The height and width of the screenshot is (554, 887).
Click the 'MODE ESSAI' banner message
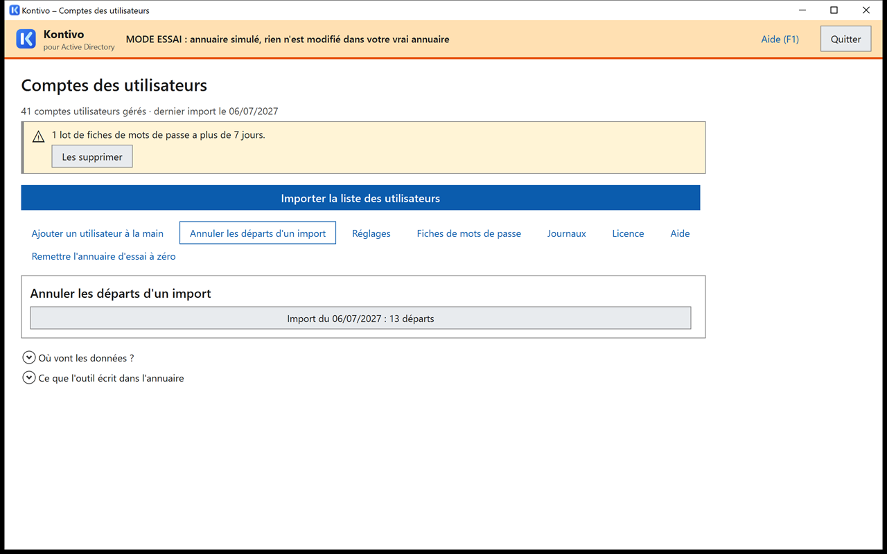click(x=288, y=39)
